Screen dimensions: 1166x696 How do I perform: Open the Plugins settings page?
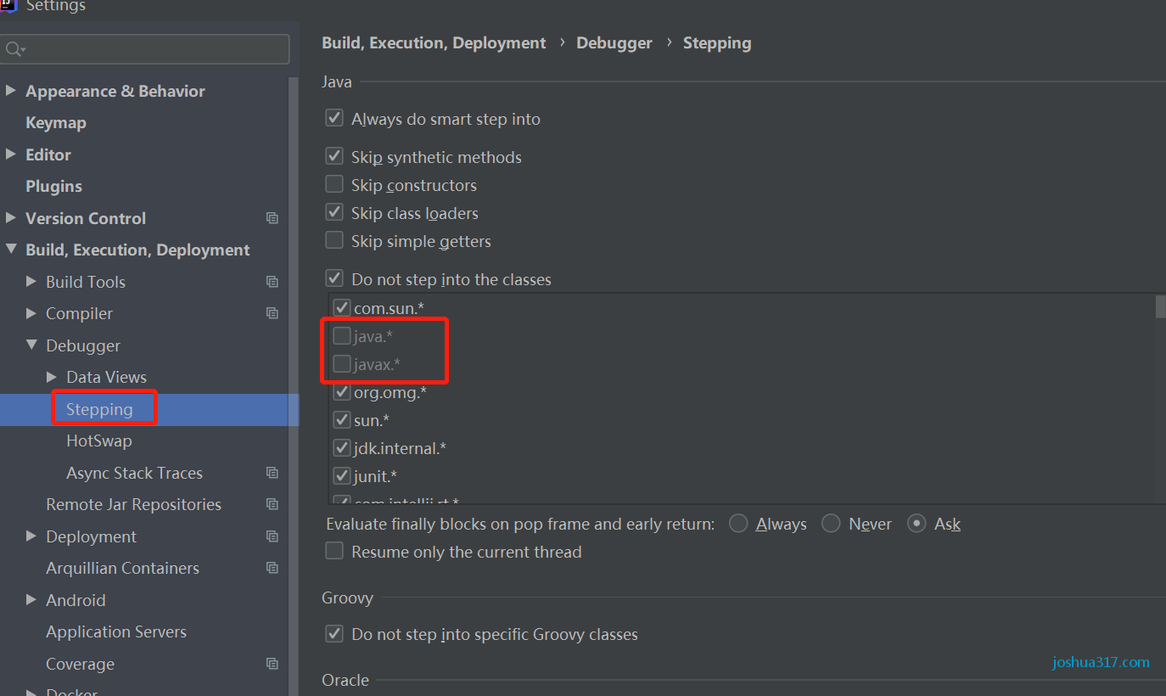[x=53, y=186]
